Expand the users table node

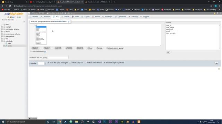click(x=4, y=46)
